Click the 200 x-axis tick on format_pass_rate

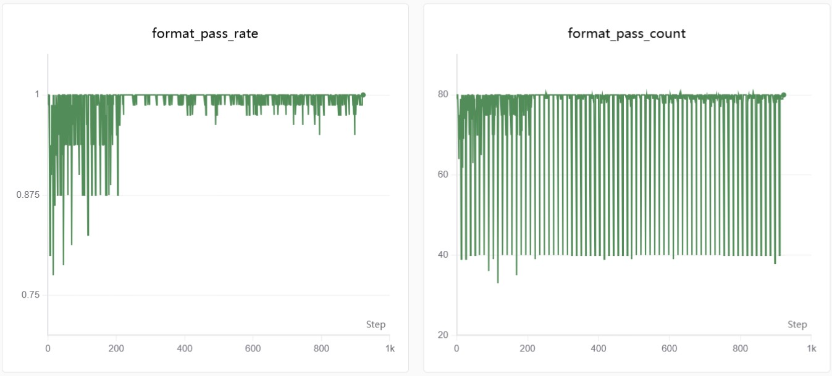(116, 348)
